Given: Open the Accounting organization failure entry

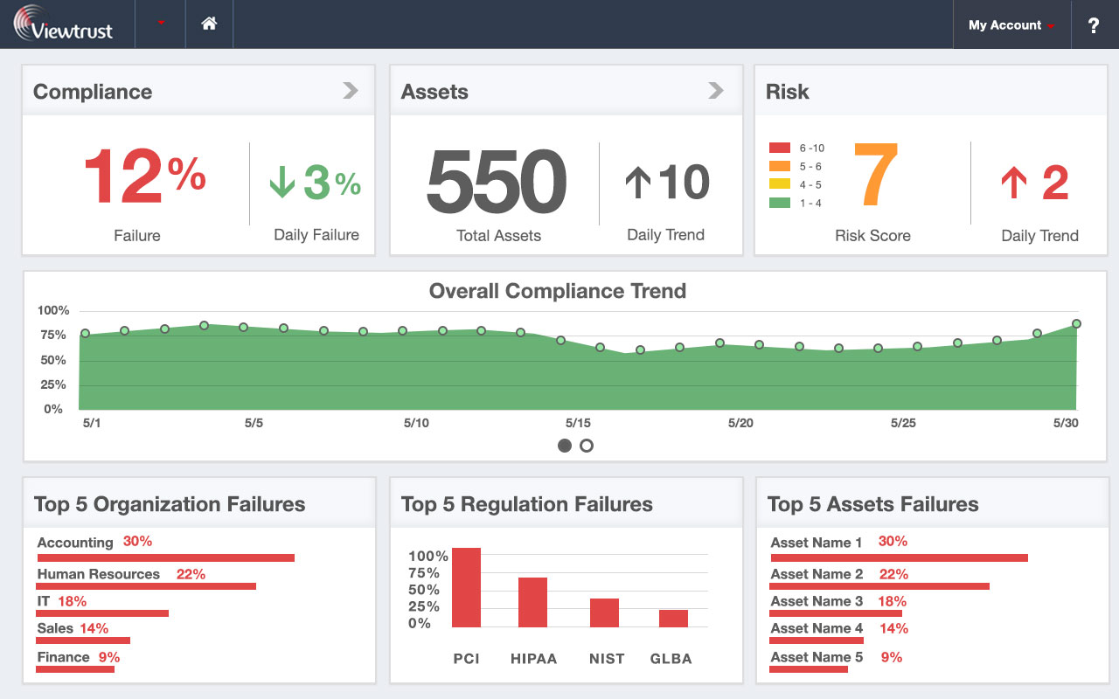Looking at the screenshot, I should [75, 543].
